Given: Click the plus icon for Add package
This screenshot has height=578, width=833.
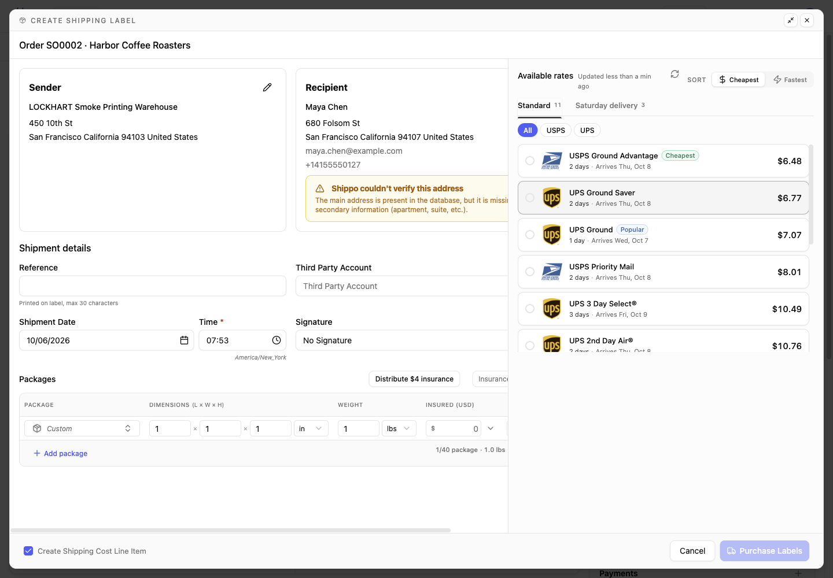Looking at the screenshot, I should point(37,453).
